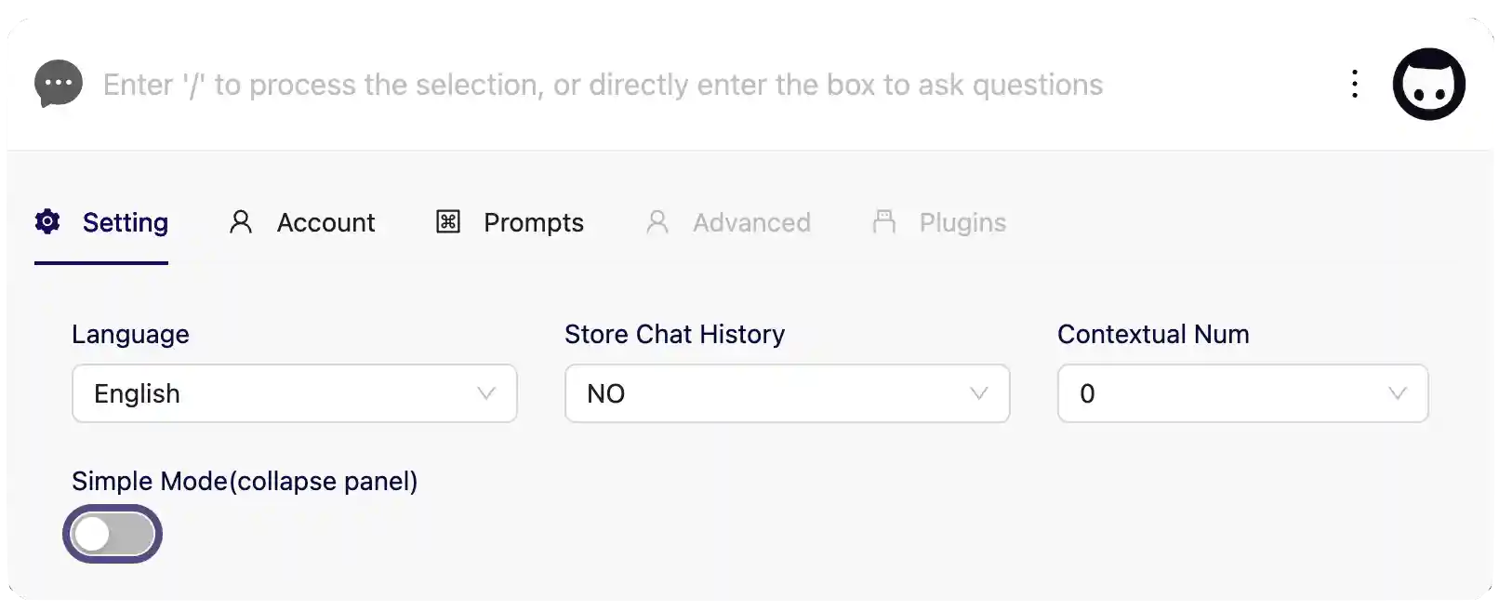Screen dimensions: 1499x611
Task: Click the command-key icon beside Prompts
Action: point(448,222)
